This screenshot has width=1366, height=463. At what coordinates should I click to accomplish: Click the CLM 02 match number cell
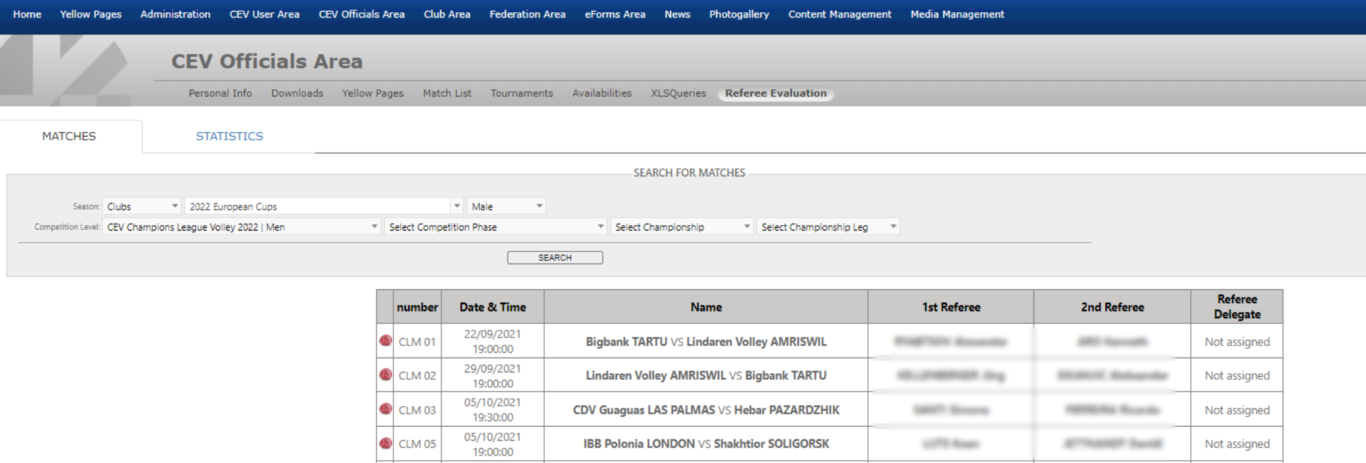(x=417, y=375)
